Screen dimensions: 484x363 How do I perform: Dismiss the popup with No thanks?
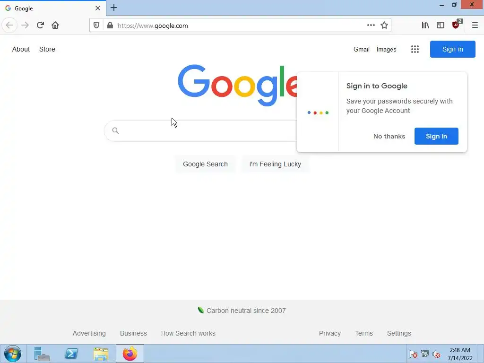point(389,136)
